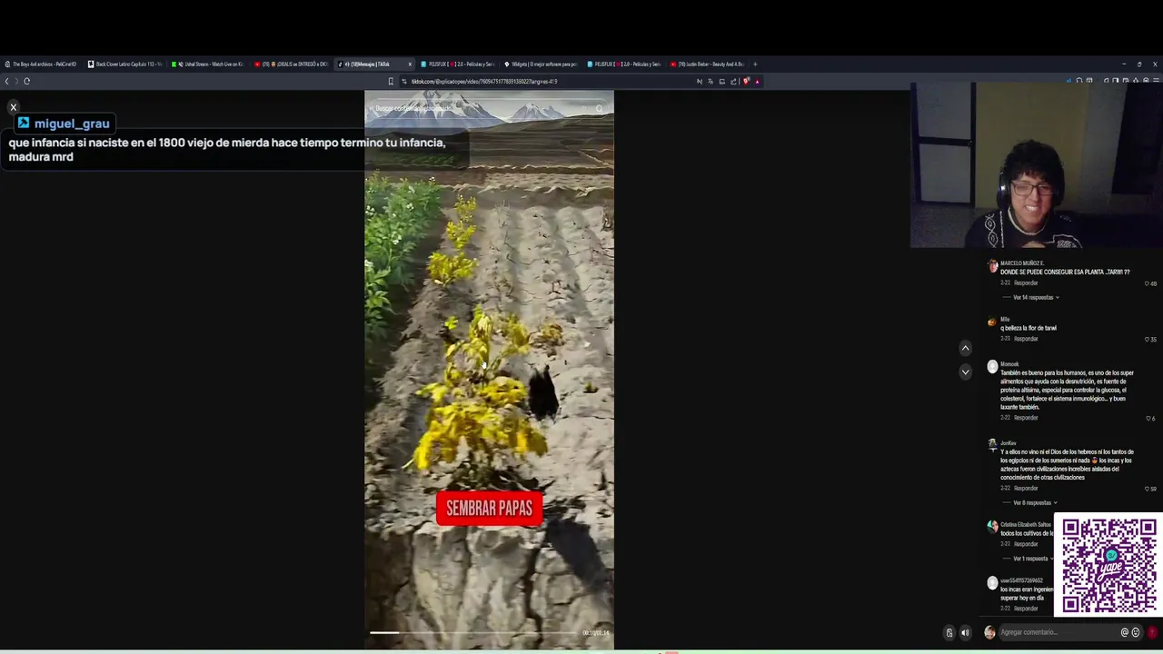This screenshot has height=654, width=1163.
Task: Reply to Momoek's comment
Action: [x=1026, y=418]
